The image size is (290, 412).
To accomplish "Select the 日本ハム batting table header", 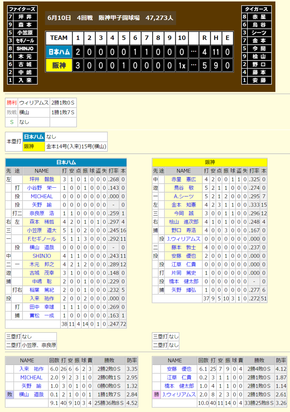I will tap(66, 163).
